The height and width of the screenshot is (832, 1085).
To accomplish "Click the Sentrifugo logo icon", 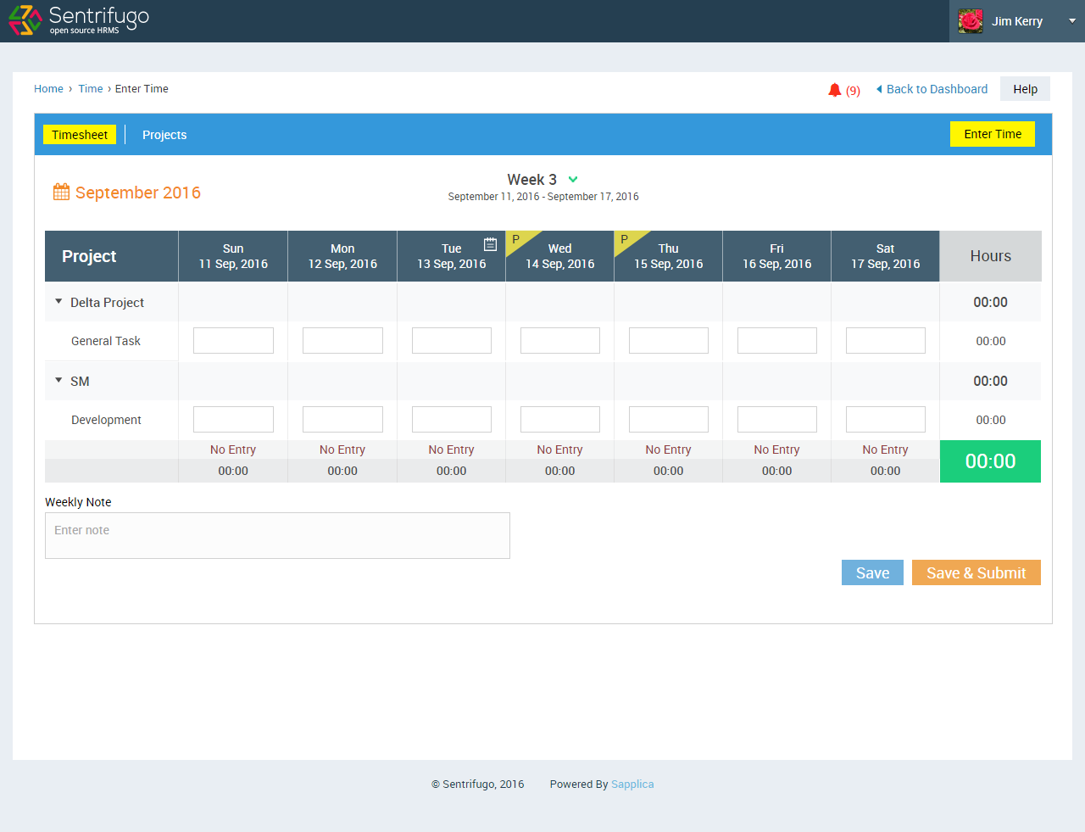I will (x=24, y=20).
